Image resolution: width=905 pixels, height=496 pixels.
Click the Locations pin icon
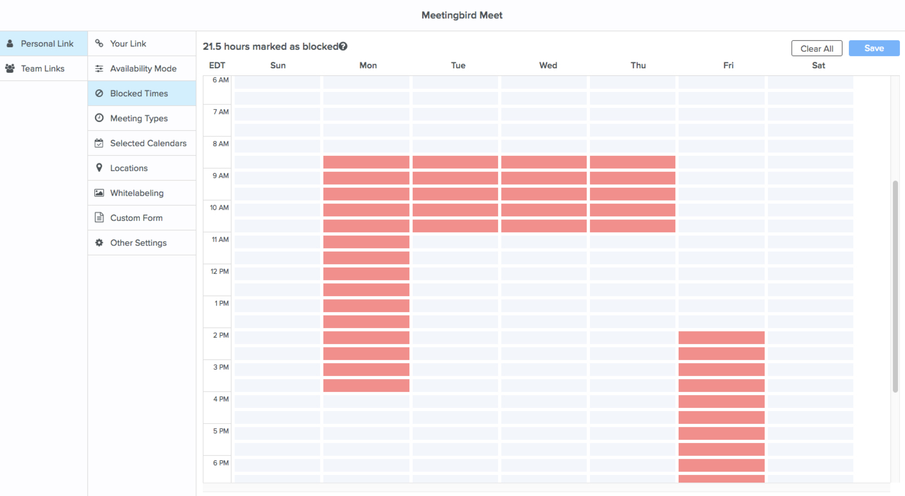click(99, 168)
